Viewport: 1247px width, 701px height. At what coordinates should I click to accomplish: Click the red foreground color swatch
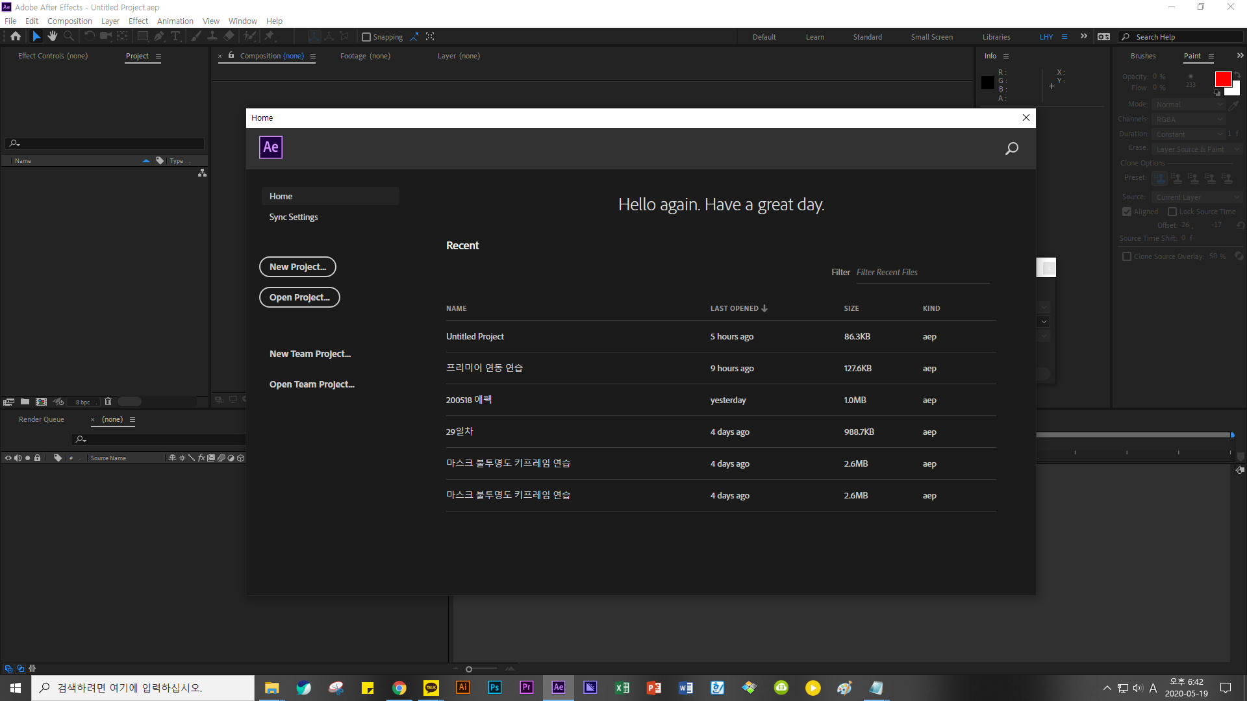coord(1223,79)
